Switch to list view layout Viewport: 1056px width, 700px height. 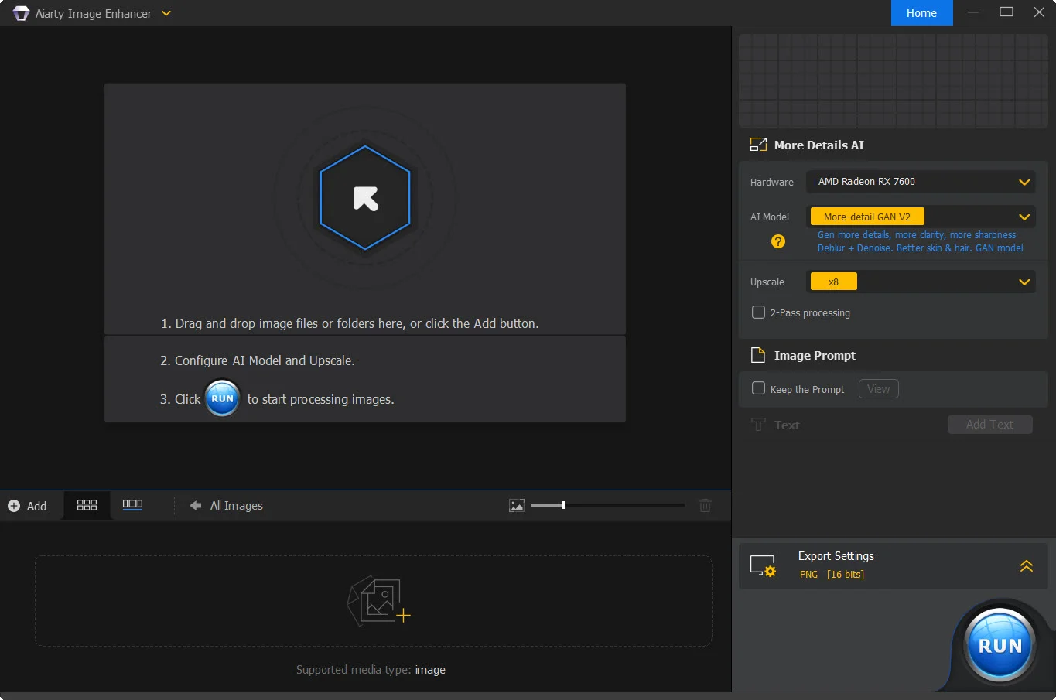tap(132, 504)
